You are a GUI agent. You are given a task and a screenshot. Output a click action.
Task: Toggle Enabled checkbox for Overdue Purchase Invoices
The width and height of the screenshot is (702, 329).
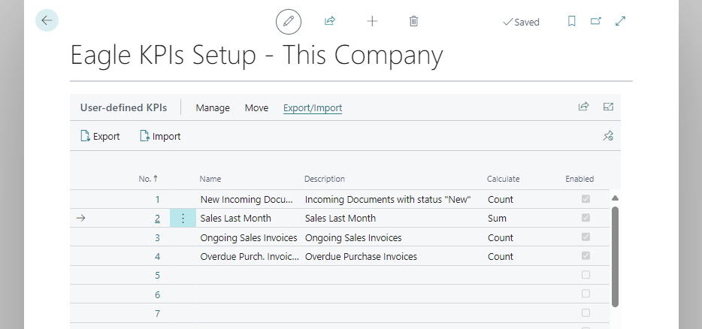[586, 256]
